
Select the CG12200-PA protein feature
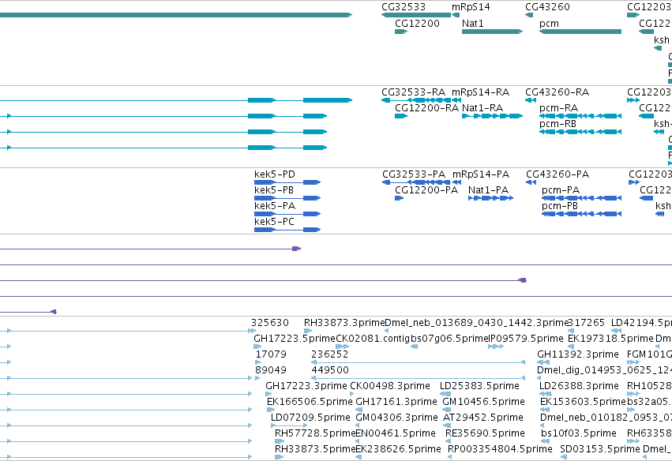point(399,198)
